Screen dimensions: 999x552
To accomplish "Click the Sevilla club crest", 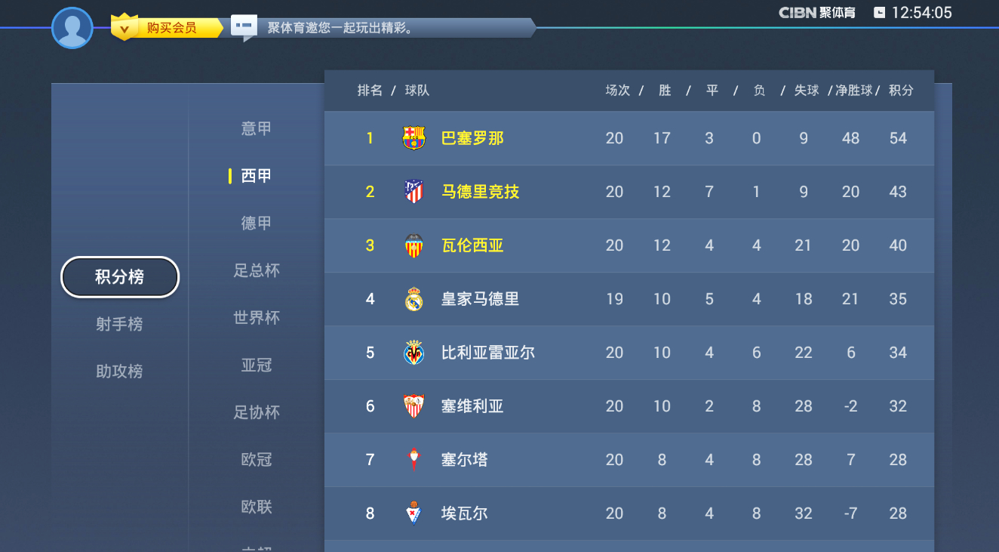I will click(413, 406).
